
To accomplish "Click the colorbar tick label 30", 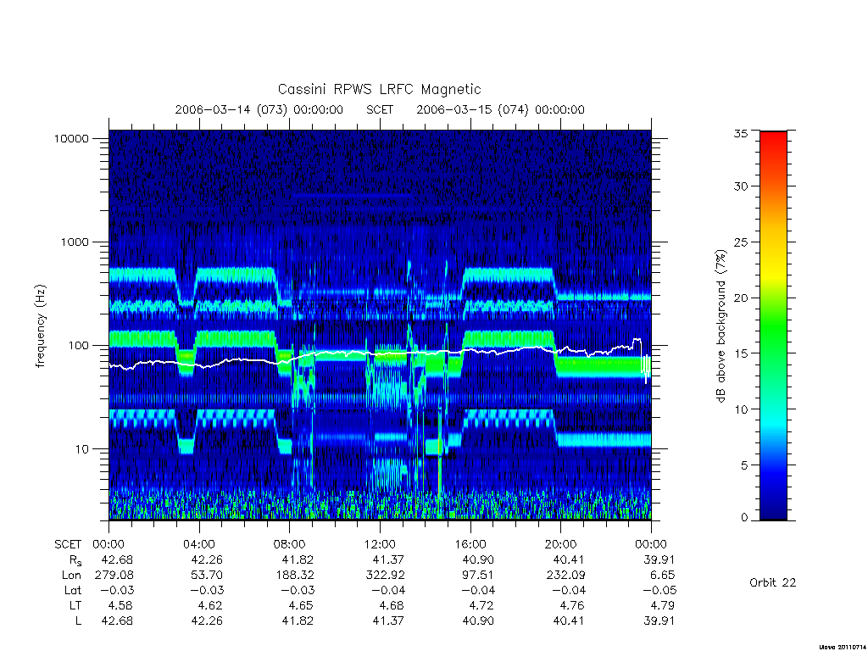I will click(740, 186).
